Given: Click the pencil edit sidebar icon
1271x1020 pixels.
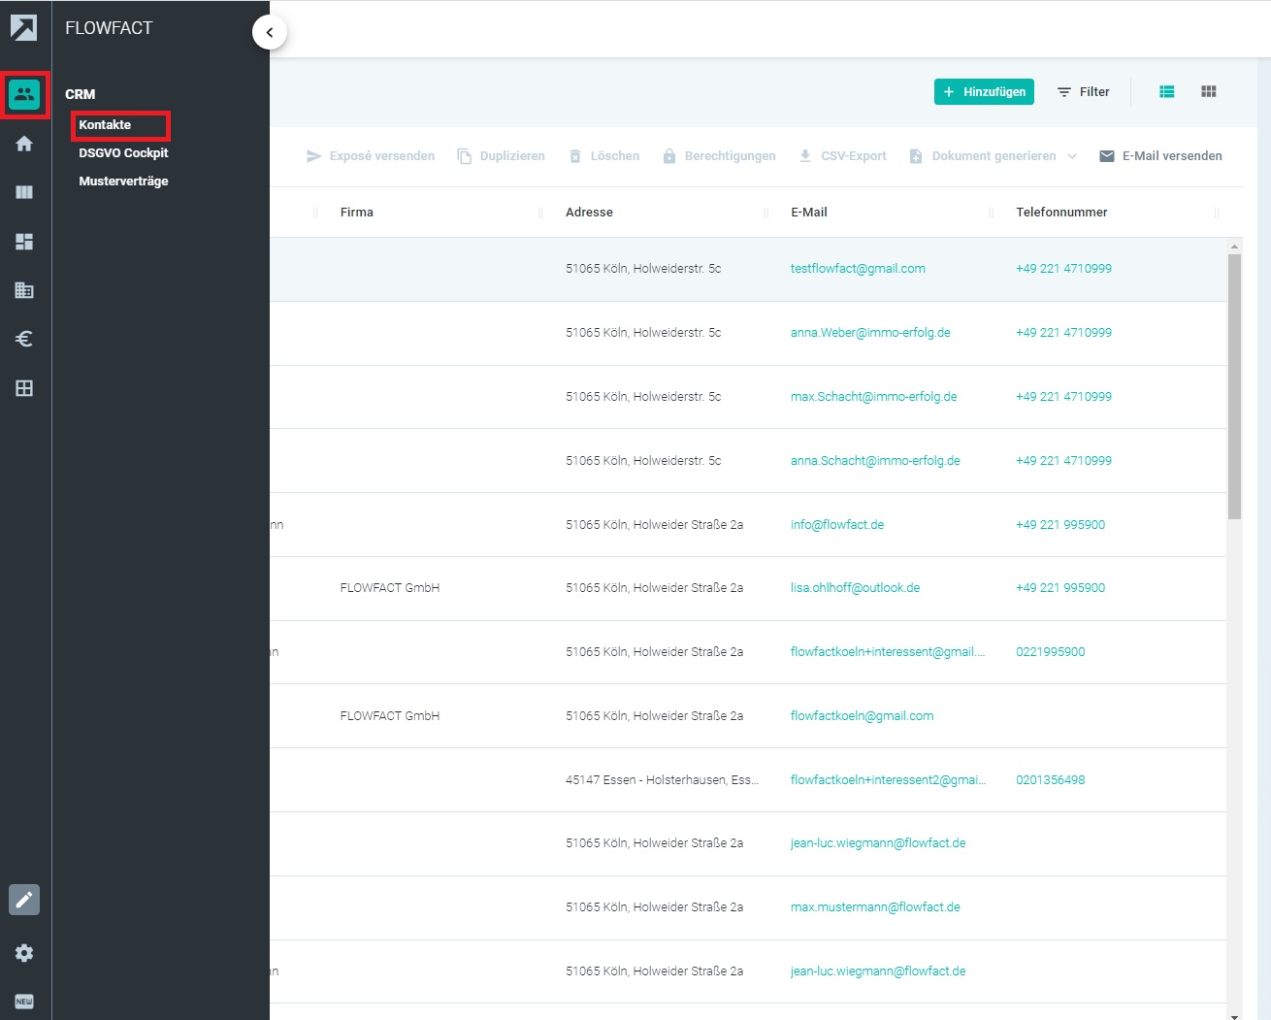Looking at the screenshot, I should [x=24, y=900].
